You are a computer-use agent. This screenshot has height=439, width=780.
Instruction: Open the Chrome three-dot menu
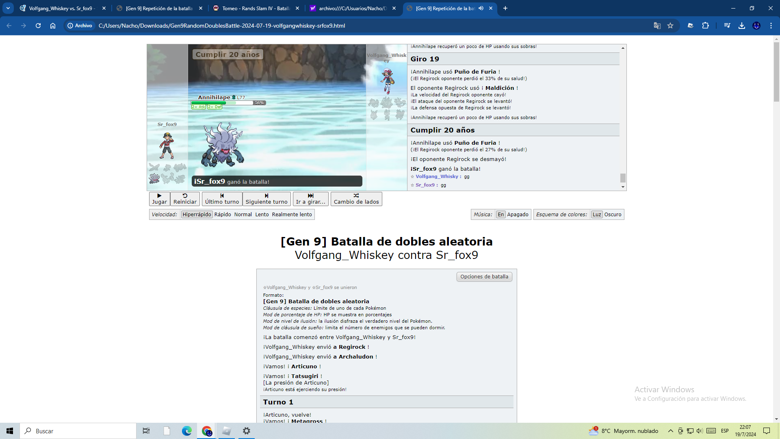coord(771,26)
